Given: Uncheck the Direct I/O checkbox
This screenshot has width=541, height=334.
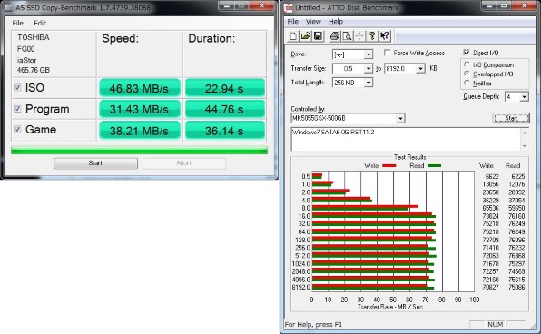Looking at the screenshot, I should point(467,53).
